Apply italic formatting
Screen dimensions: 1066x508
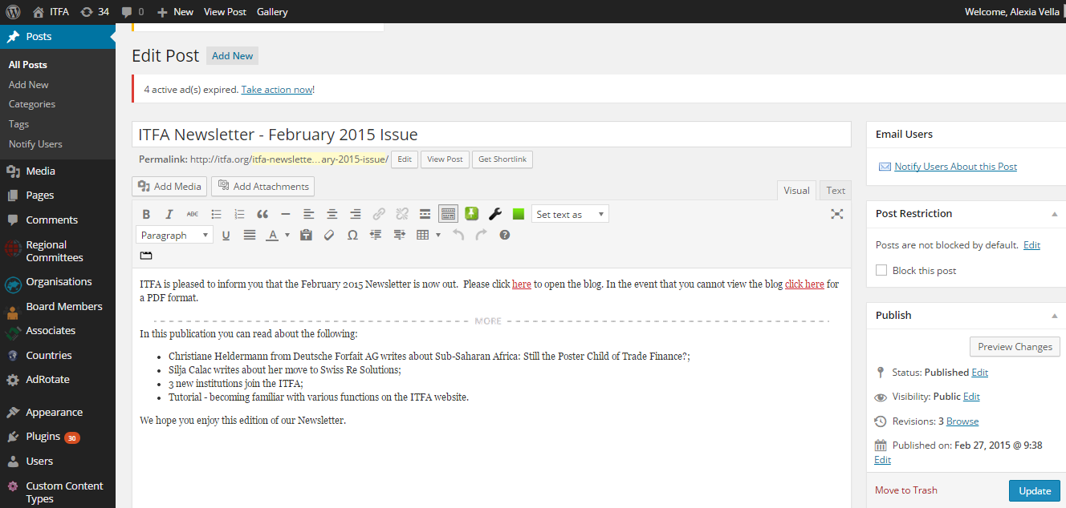point(169,214)
